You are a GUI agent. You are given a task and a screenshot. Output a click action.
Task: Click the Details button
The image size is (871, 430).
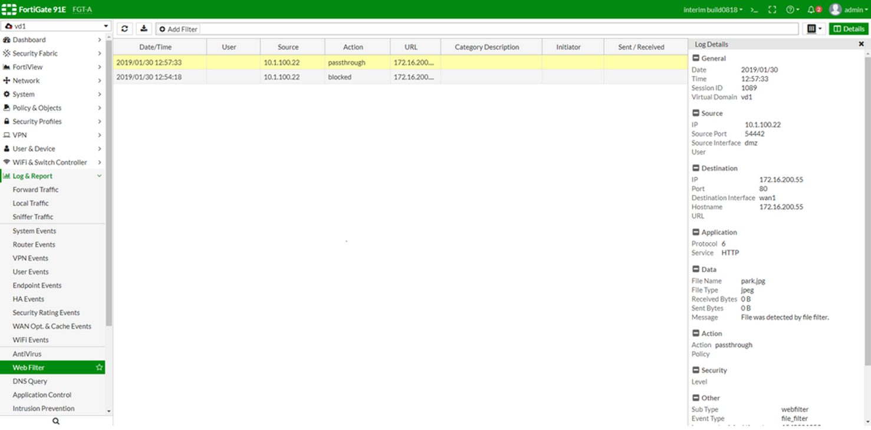(849, 29)
